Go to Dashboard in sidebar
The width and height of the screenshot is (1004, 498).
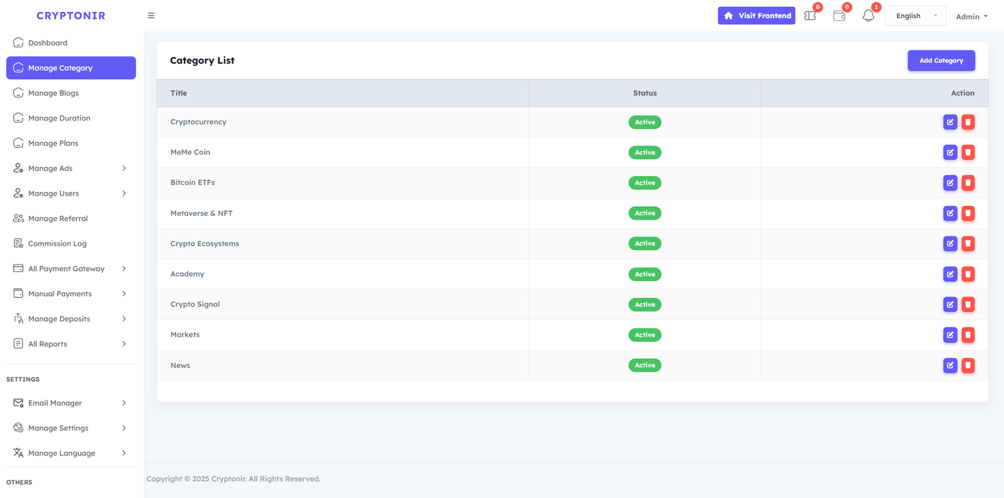(x=48, y=43)
